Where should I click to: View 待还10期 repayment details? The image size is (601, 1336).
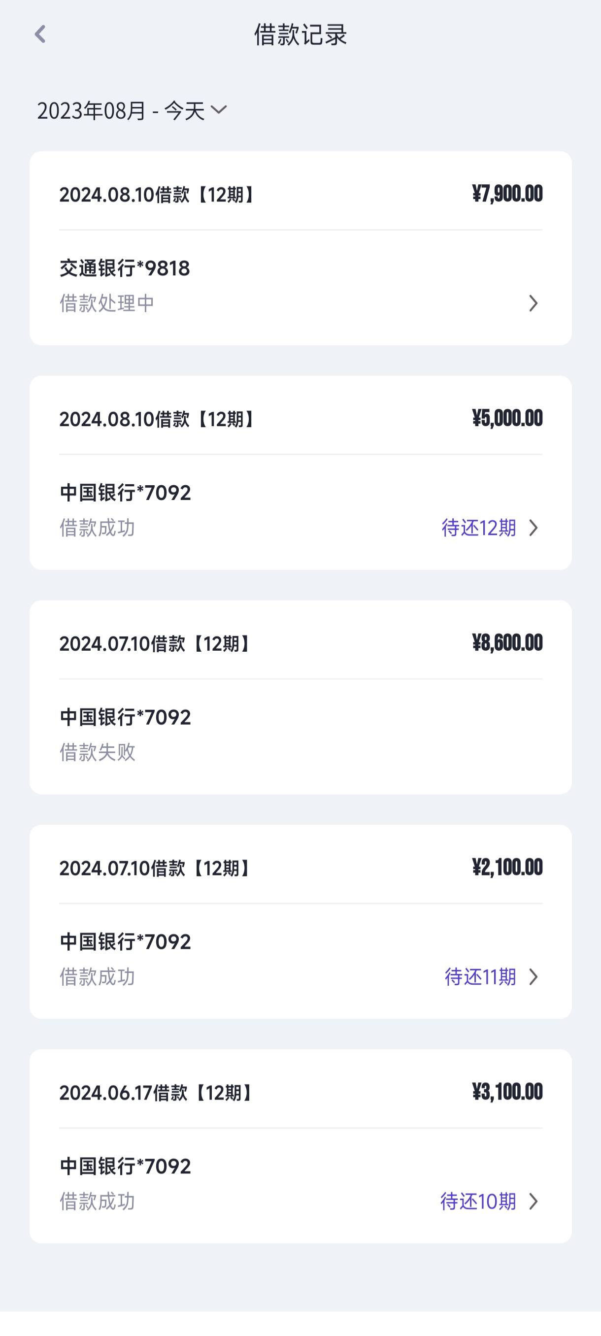pyautogui.click(x=478, y=1201)
